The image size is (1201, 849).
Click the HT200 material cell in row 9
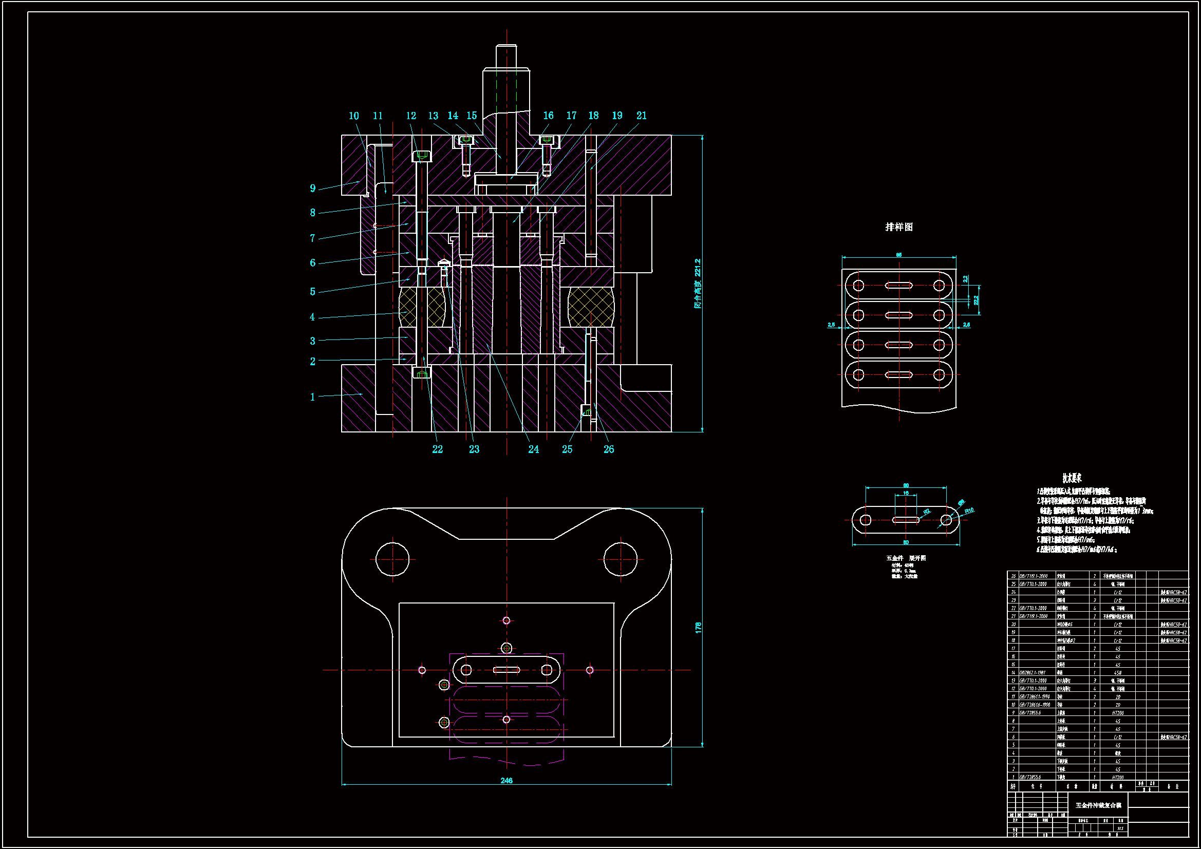coord(1117,713)
